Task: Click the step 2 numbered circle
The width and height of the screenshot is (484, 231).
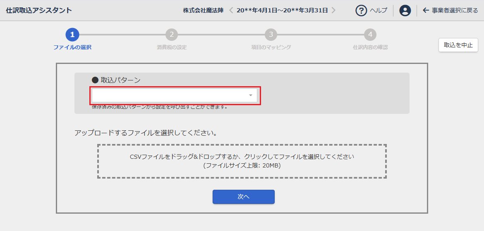Action: click(172, 35)
